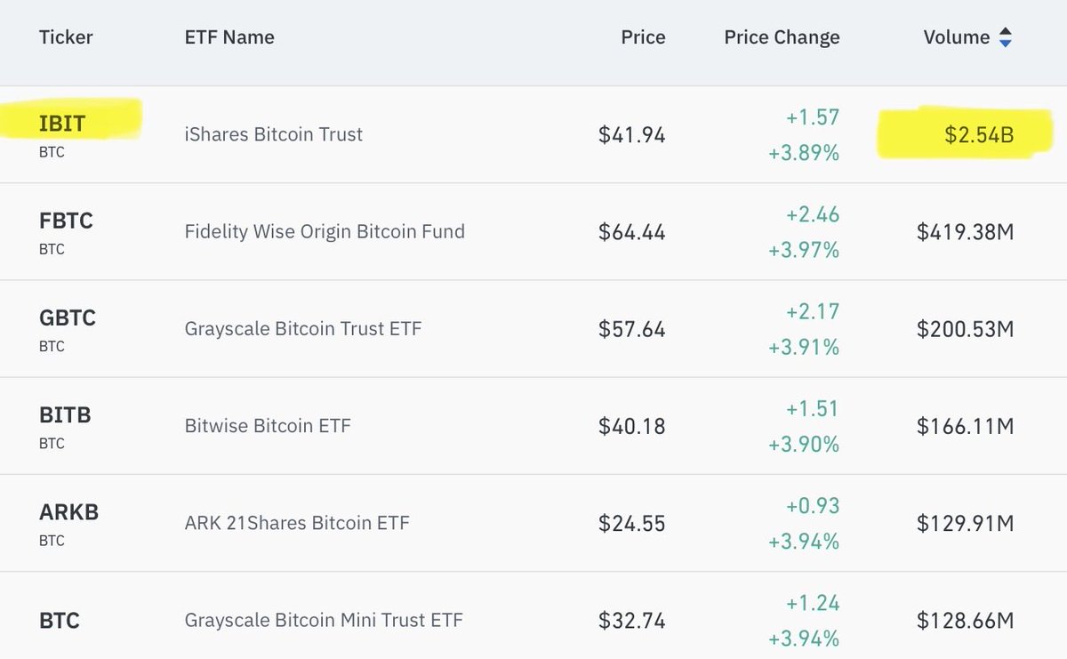
Task: Select ARK 21Shares Bitcoin ETF name
Action: 297,523
